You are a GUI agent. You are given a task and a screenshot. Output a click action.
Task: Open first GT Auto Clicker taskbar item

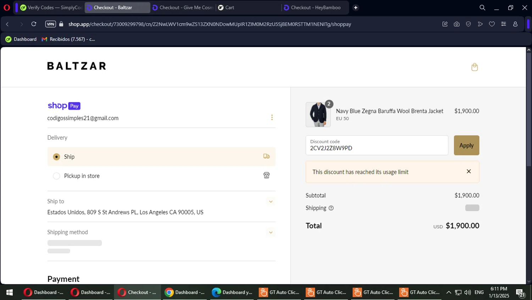point(279,292)
